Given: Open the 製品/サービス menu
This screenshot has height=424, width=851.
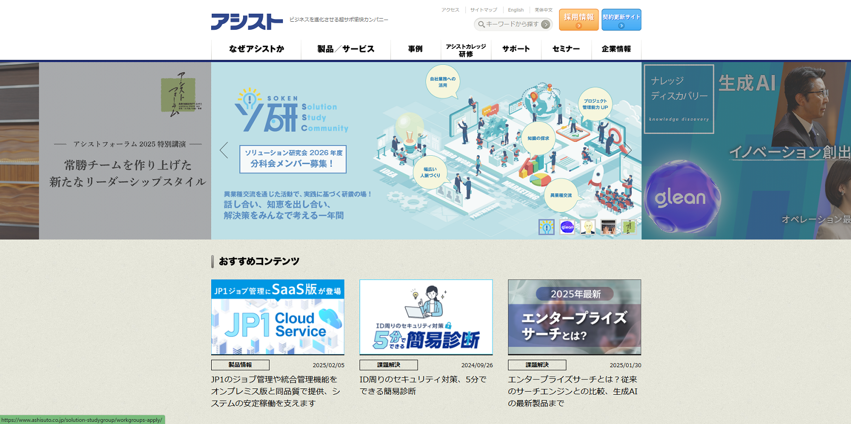Looking at the screenshot, I should [346, 49].
